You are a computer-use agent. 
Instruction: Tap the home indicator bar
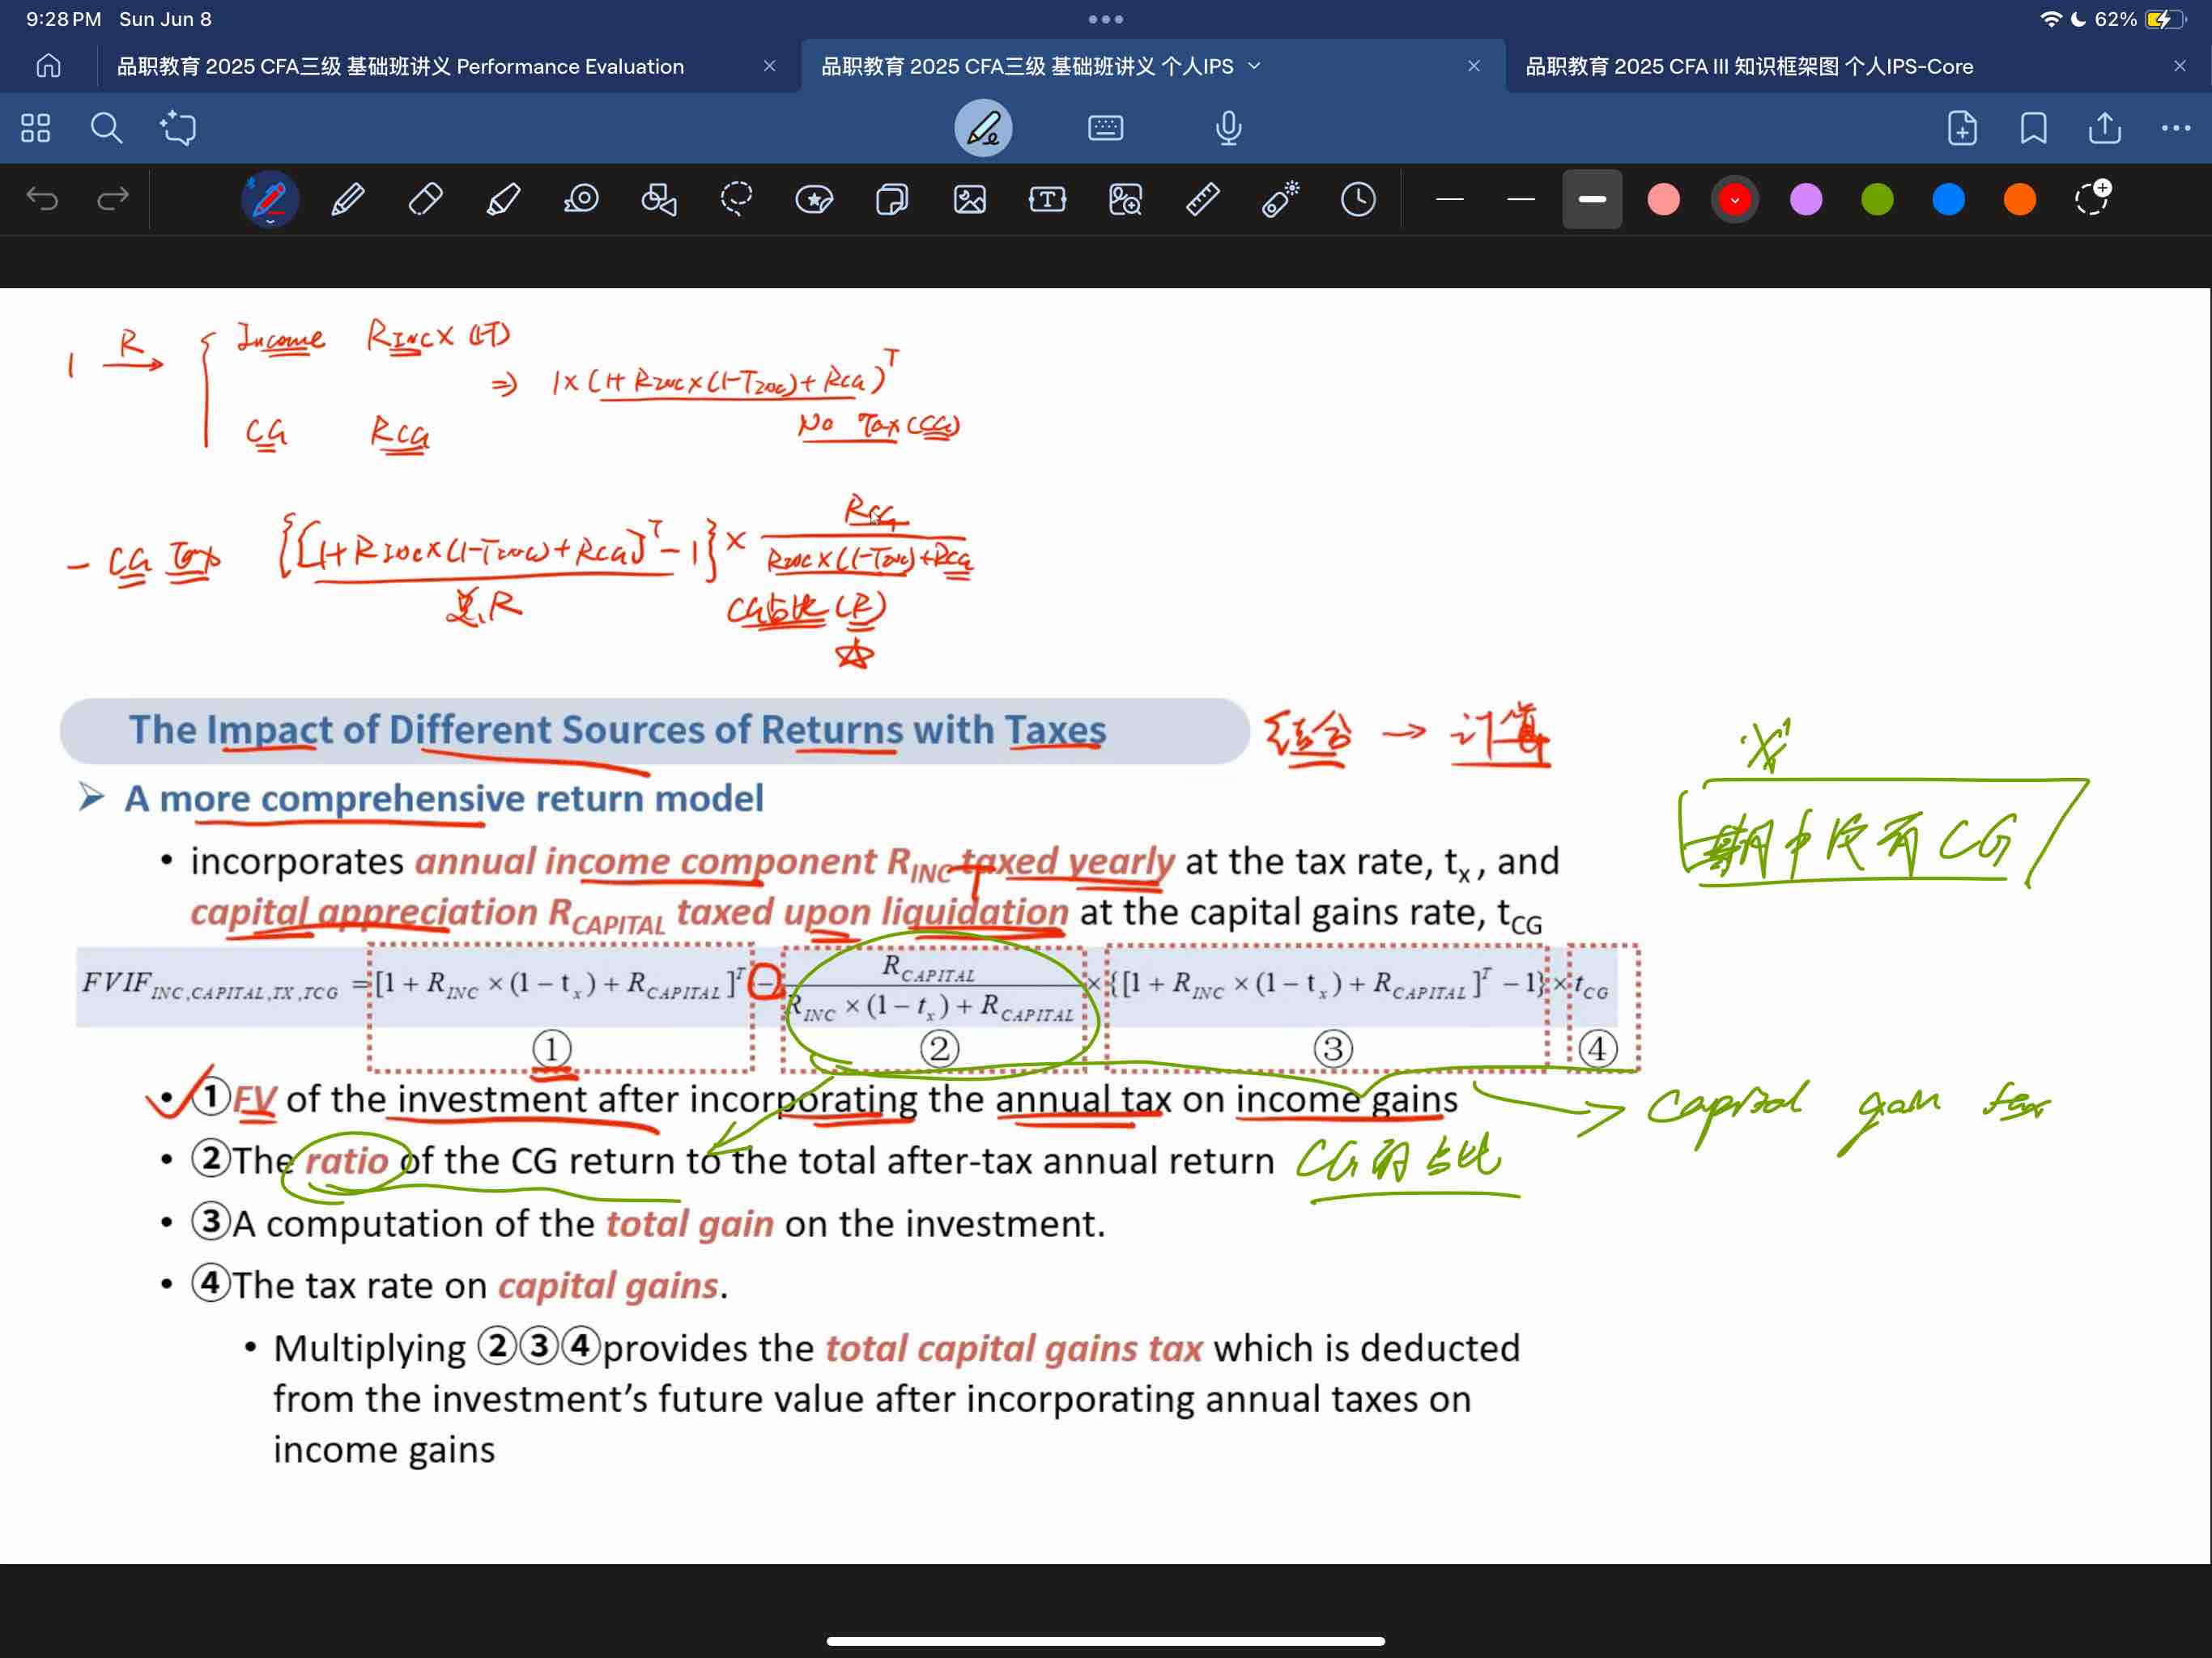click(1106, 1641)
